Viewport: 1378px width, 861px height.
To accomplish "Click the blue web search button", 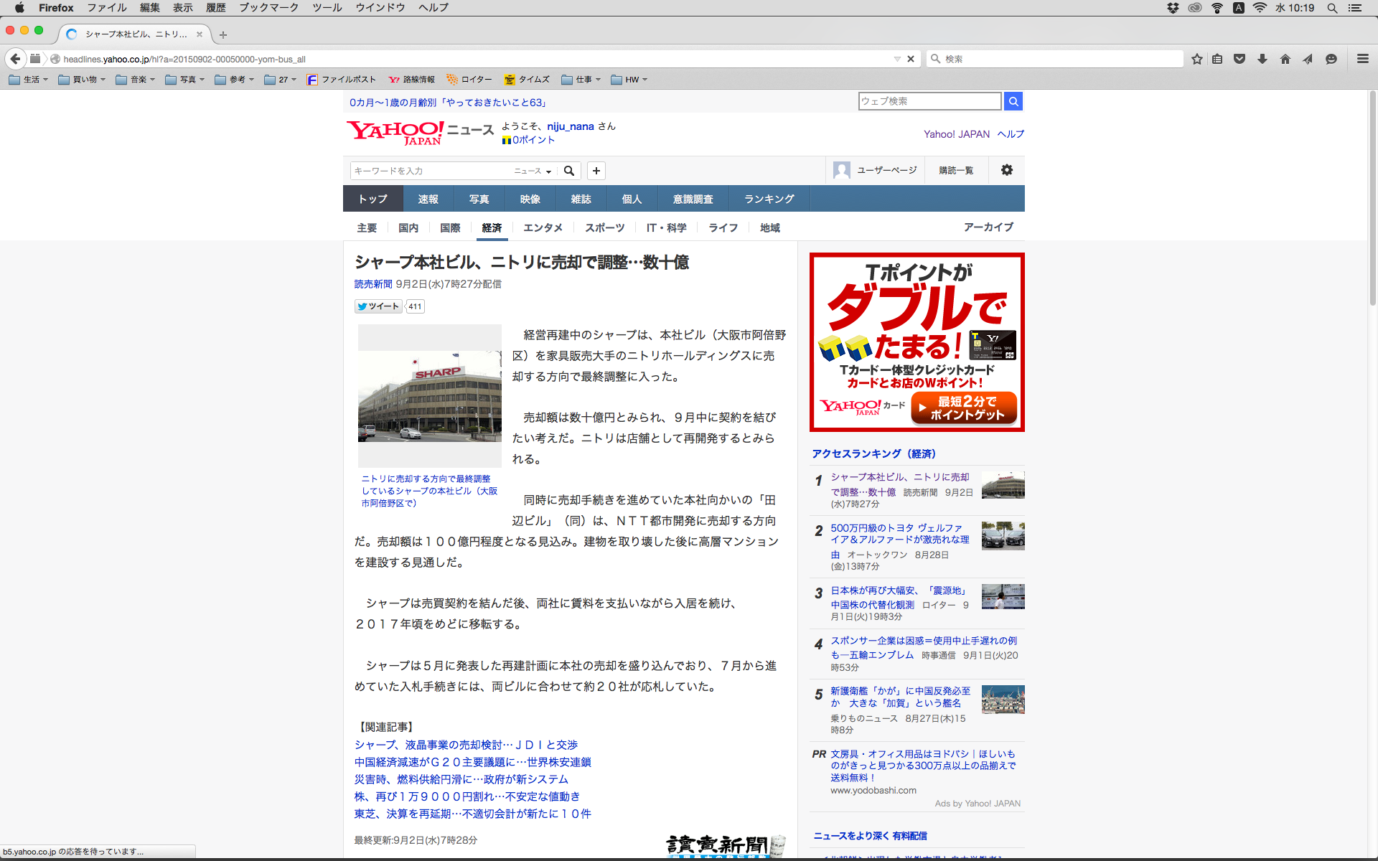I will click(x=1013, y=101).
